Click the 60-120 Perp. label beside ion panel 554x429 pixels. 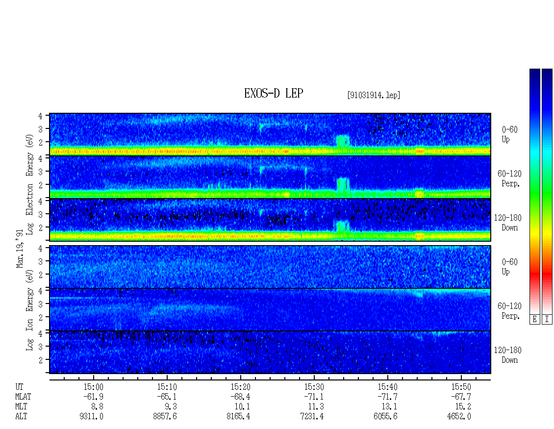509,311
